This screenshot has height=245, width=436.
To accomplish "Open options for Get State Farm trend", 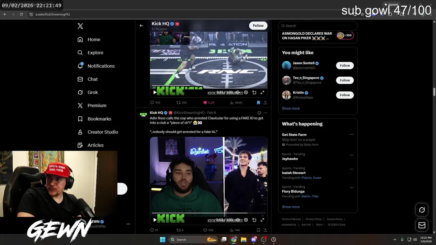I will tap(352, 134).
